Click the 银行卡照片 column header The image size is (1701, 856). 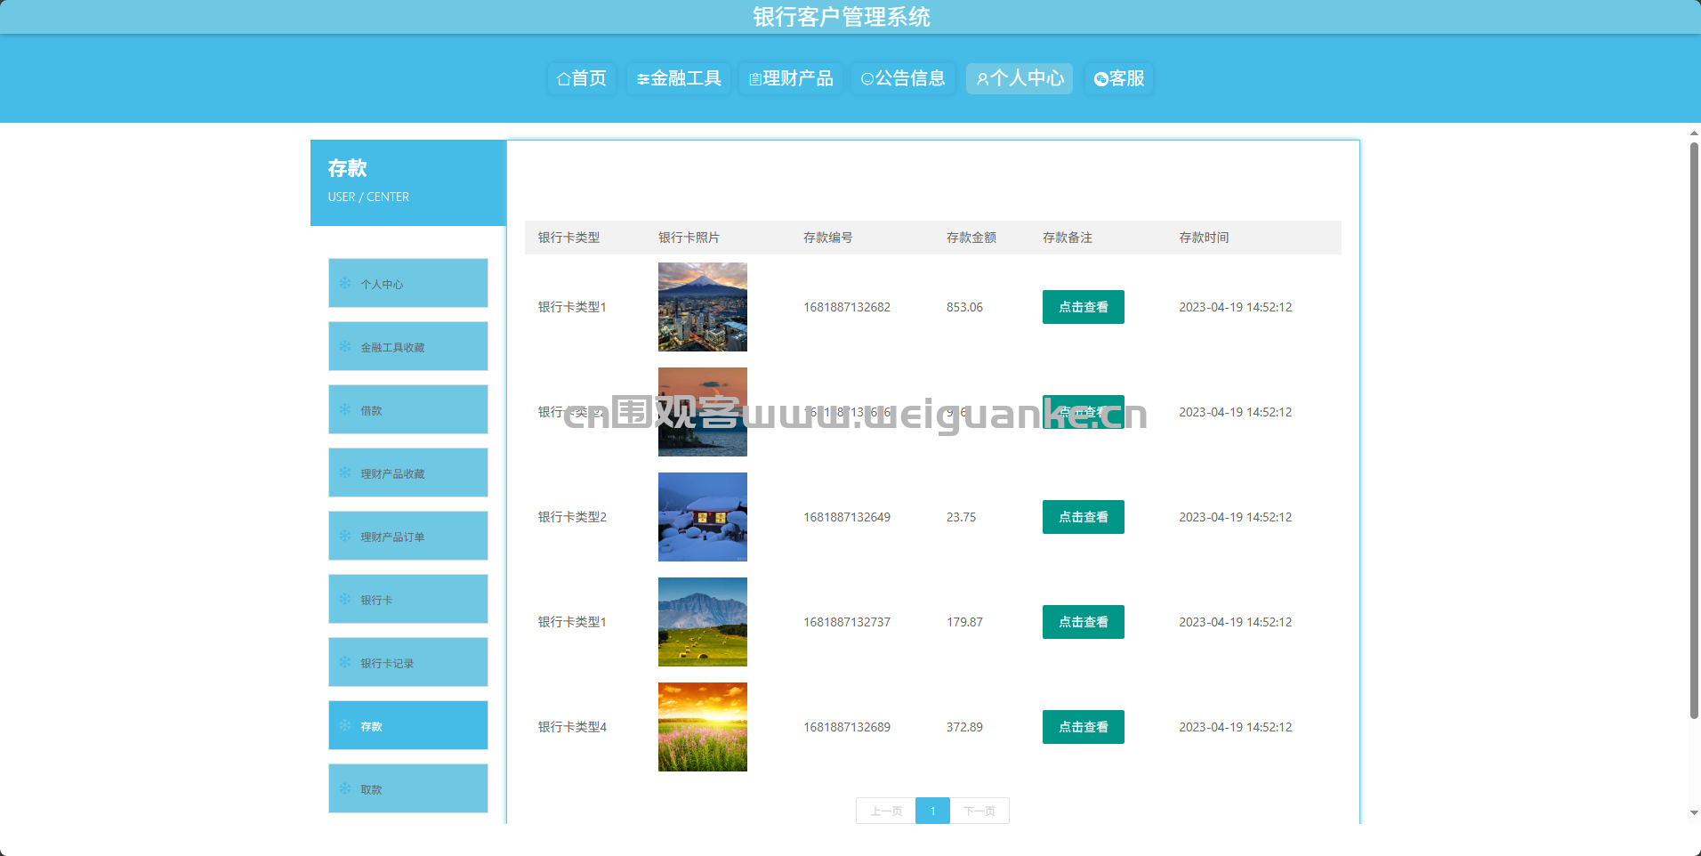tap(689, 238)
